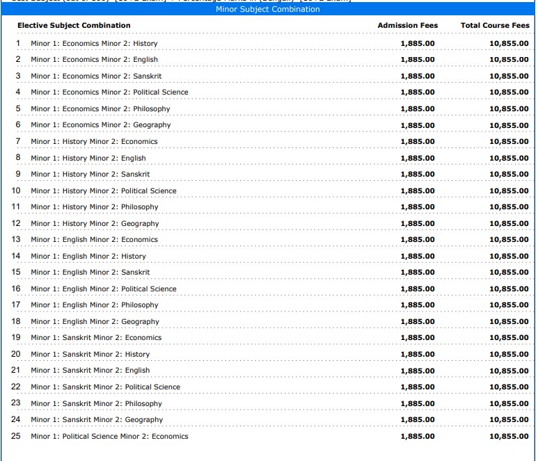
Task: Select English with Political Science combination
Action: 103,289
